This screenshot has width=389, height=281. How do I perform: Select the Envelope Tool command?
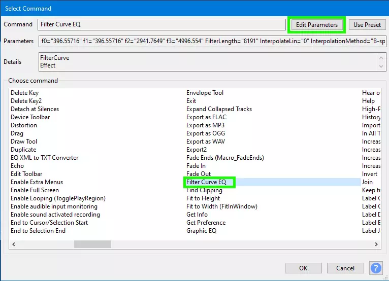(205, 93)
